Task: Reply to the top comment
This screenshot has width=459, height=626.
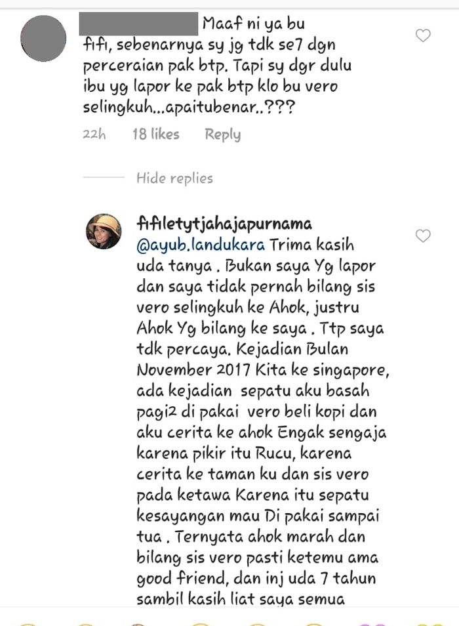Action: (222, 135)
